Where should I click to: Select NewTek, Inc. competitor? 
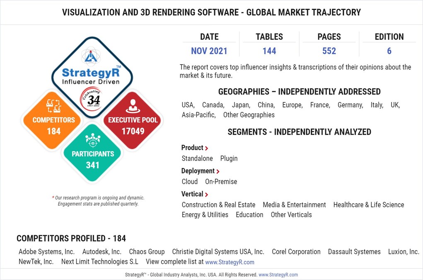[36, 262]
